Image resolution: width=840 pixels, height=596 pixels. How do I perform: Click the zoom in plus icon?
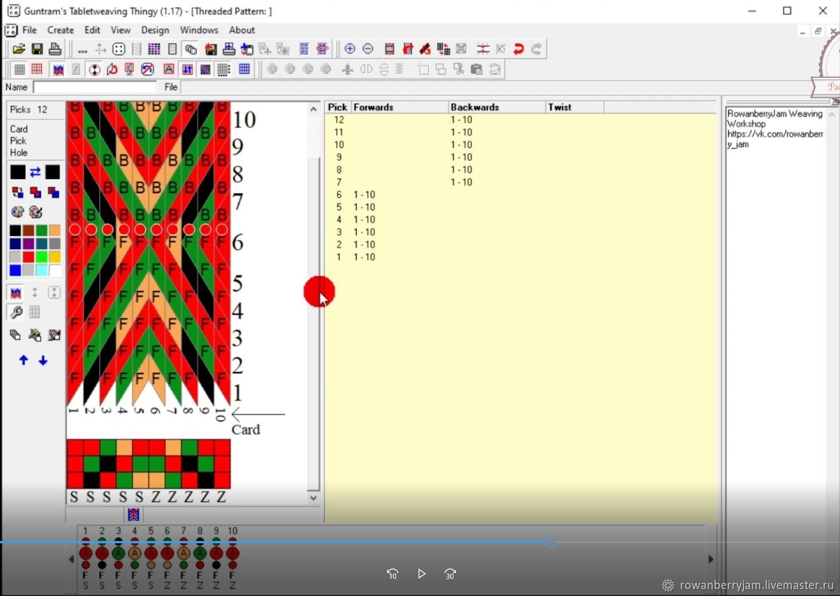[x=350, y=49]
